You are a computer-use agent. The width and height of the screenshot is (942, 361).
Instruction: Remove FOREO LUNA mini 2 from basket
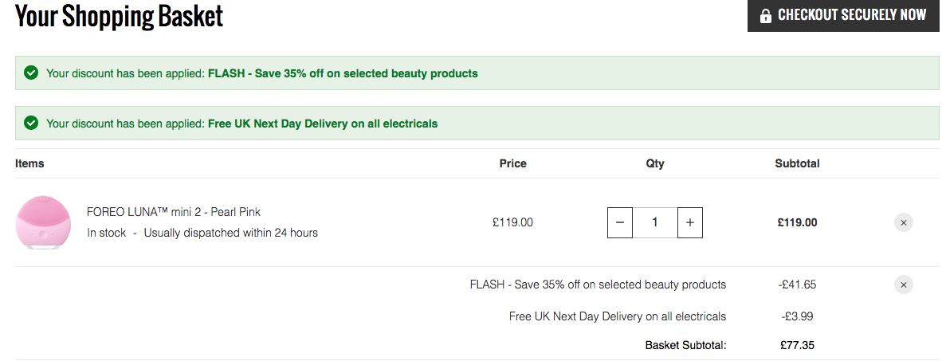tap(903, 222)
